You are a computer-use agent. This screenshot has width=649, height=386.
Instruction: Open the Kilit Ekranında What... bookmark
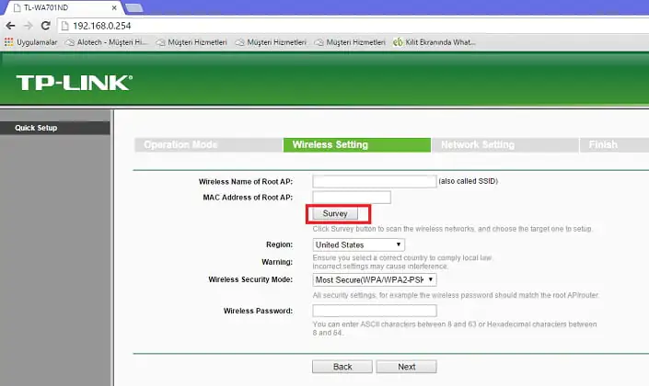click(435, 42)
